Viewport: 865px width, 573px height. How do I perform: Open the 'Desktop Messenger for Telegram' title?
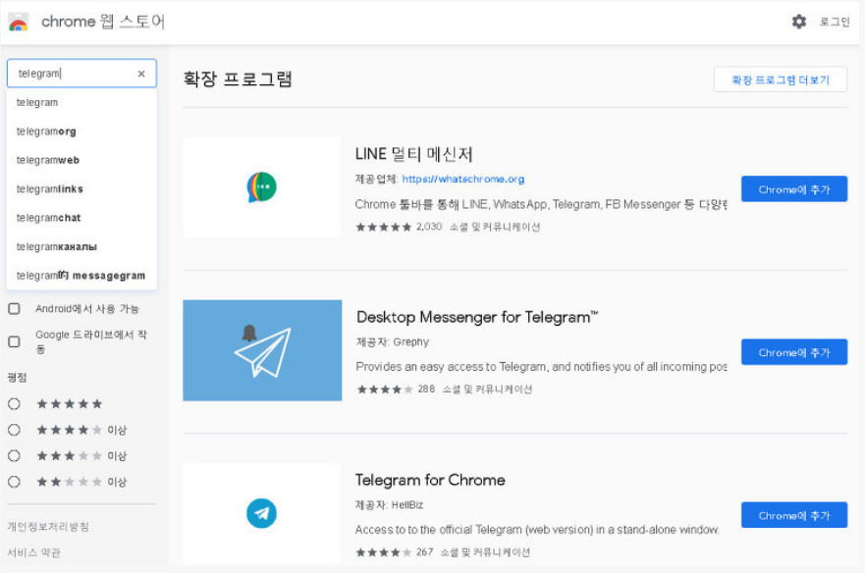(x=477, y=317)
